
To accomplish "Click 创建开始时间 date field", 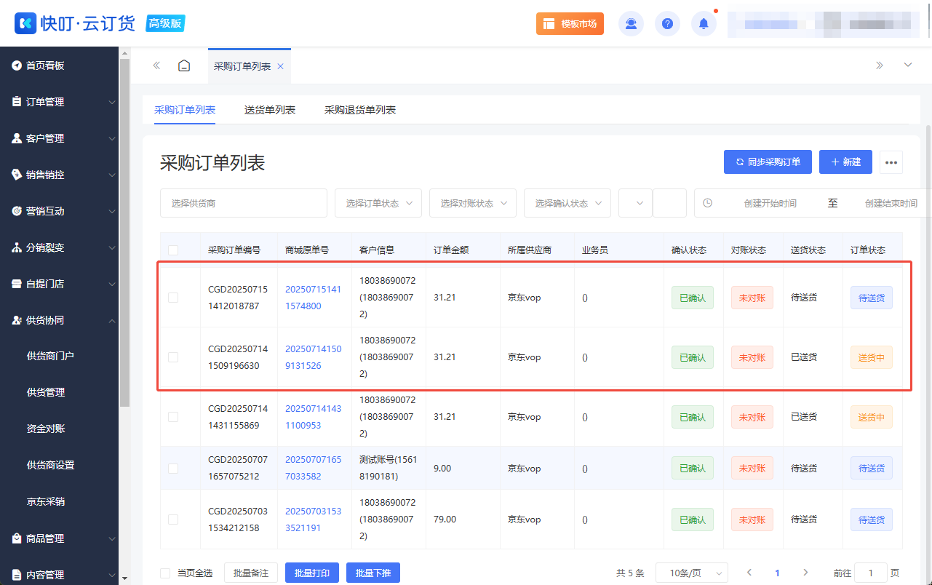I will point(770,203).
